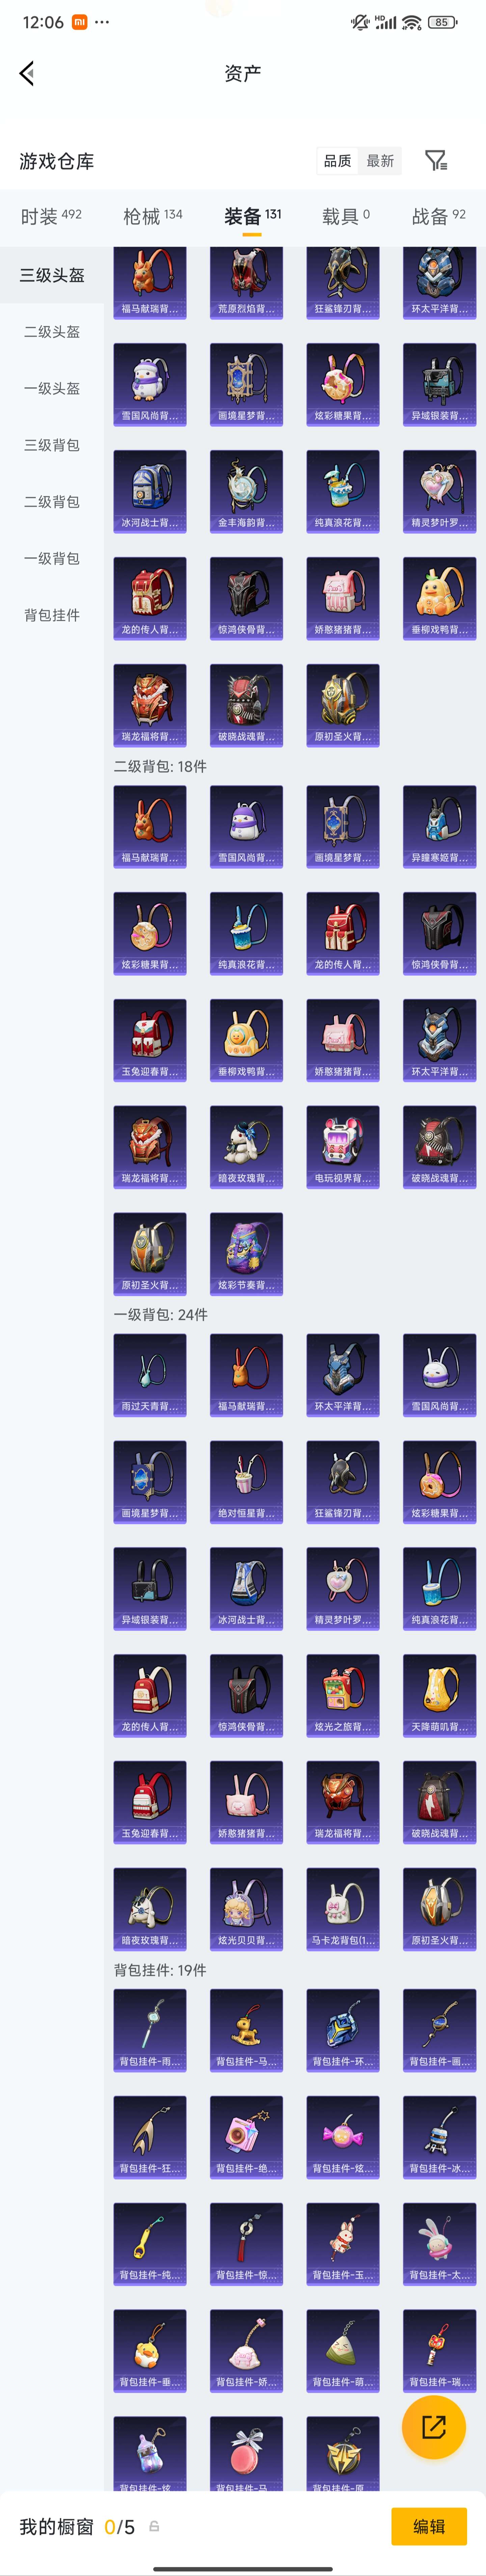Tap the yellow 编辑 button
This screenshot has width=486, height=2576.
429,2526
